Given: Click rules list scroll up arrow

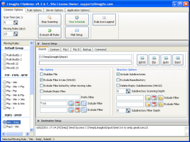Looking at the screenshot, I should 31,43.
